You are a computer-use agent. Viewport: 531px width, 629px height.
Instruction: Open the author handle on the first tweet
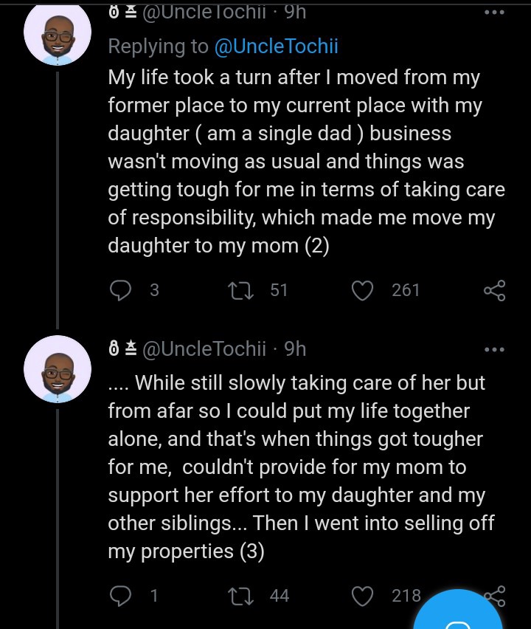click(204, 12)
